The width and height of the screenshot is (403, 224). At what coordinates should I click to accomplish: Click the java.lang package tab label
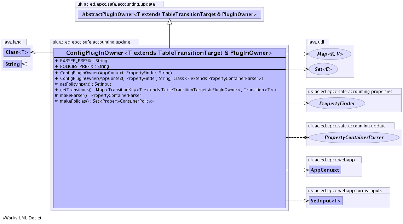tap(12, 42)
